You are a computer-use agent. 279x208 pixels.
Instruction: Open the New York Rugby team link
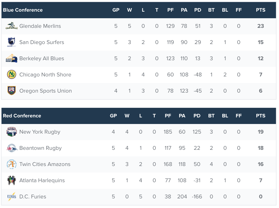(40, 132)
